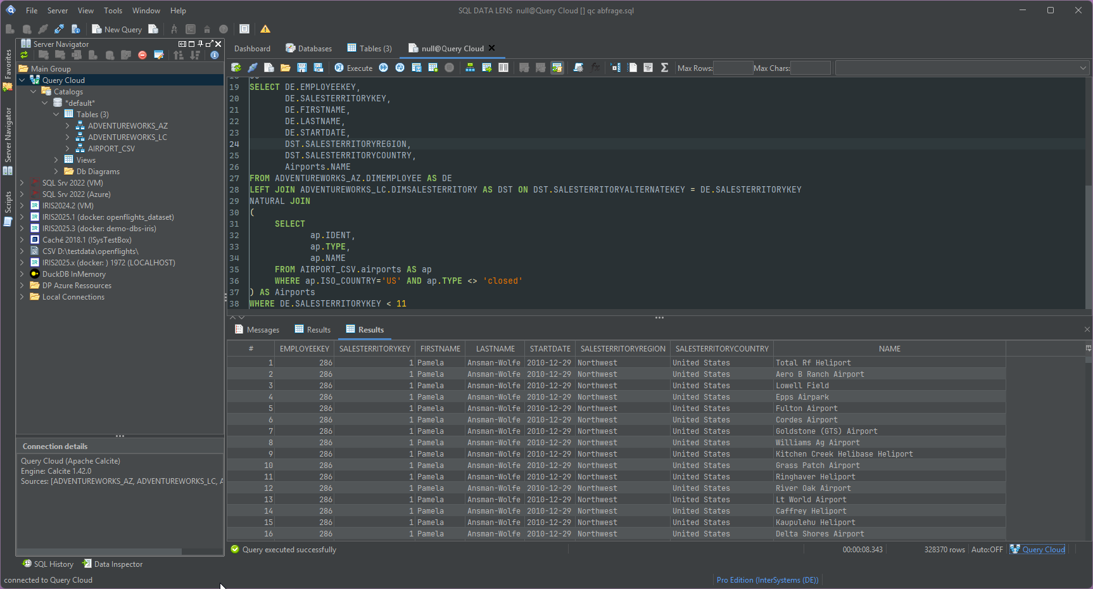Open the Window menu
Viewport: 1093px width, 589px height.
point(146,11)
